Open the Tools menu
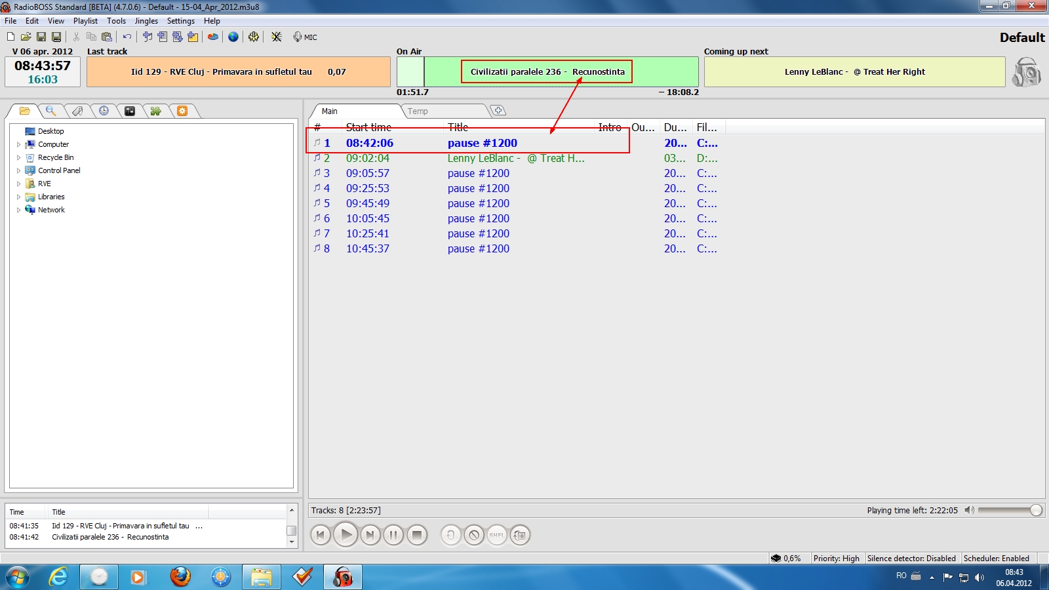Image resolution: width=1049 pixels, height=590 pixels. (x=116, y=21)
